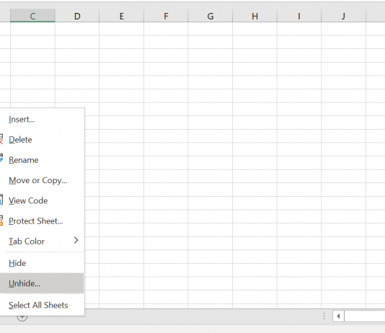Pick Rename from the context menu
This screenshot has height=333, width=385.
[42, 160]
